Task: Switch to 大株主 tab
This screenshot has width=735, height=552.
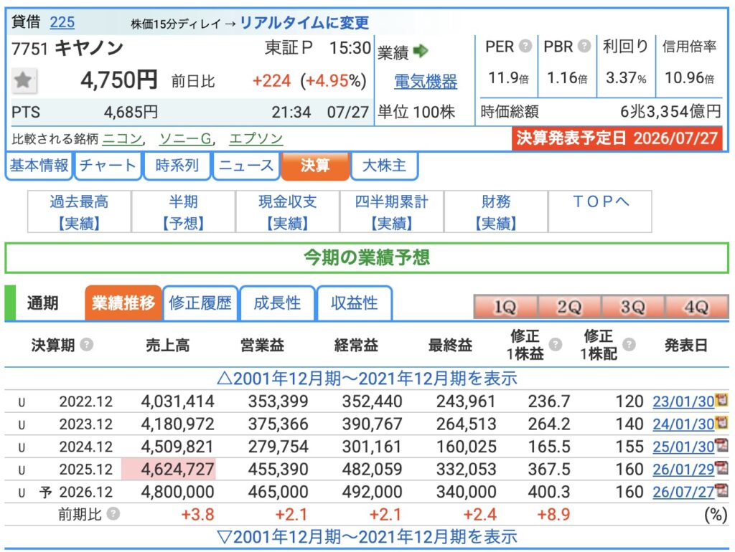Action: point(384,166)
